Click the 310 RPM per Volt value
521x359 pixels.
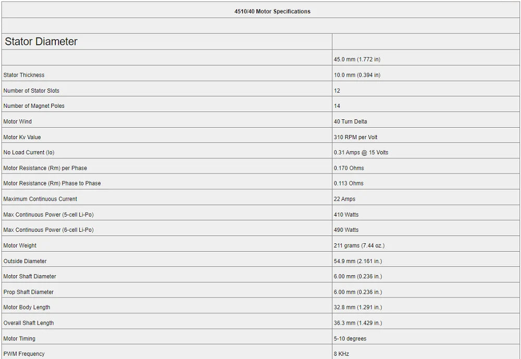click(355, 137)
